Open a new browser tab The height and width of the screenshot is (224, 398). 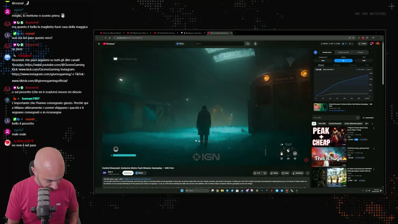point(235,33)
